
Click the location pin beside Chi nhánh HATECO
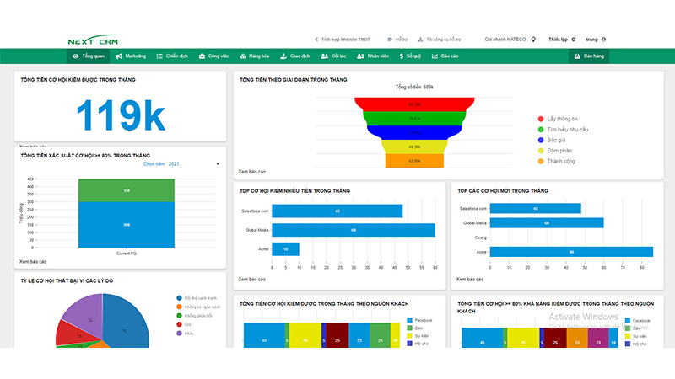533,39
